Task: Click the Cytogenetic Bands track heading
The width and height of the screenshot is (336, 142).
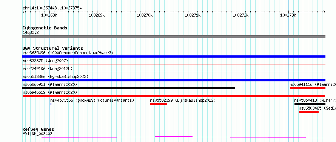Action: [x=45, y=28]
